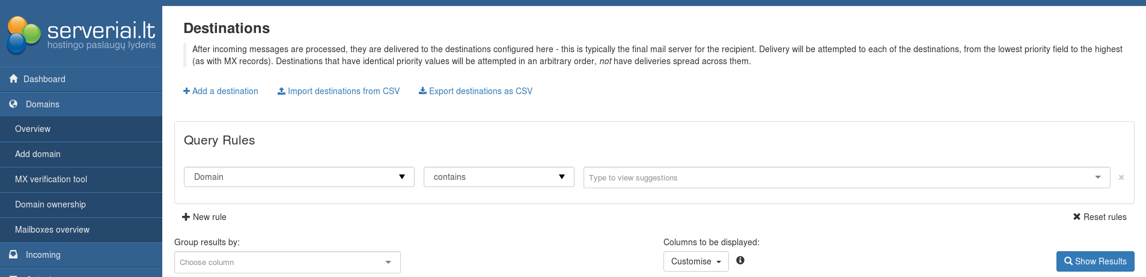Open the Domain field dropdown
The width and height of the screenshot is (1146, 277).
click(x=299, y=177)
